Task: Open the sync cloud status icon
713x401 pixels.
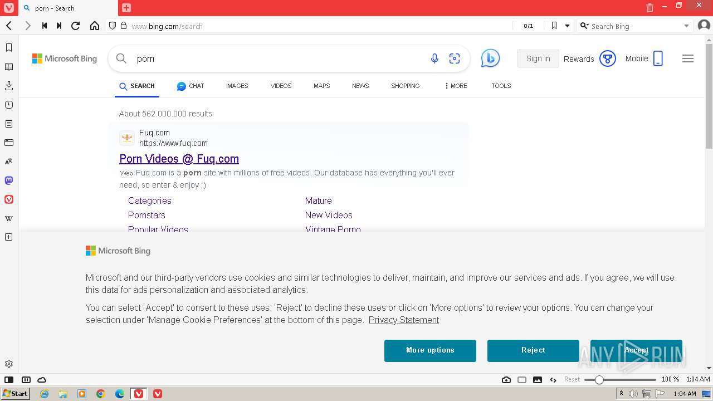Action: point(42,380)
